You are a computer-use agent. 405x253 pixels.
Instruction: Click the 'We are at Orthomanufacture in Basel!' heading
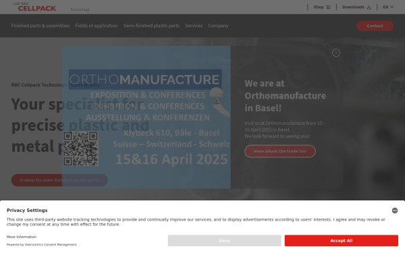(285, 96)
